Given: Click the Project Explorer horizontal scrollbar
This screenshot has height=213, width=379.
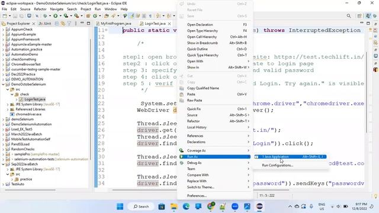Looking at the screenshot, I should click(x=30, y=190).
